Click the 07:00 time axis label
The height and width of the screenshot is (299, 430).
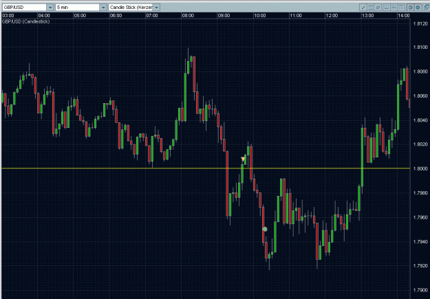click(151, 16)
